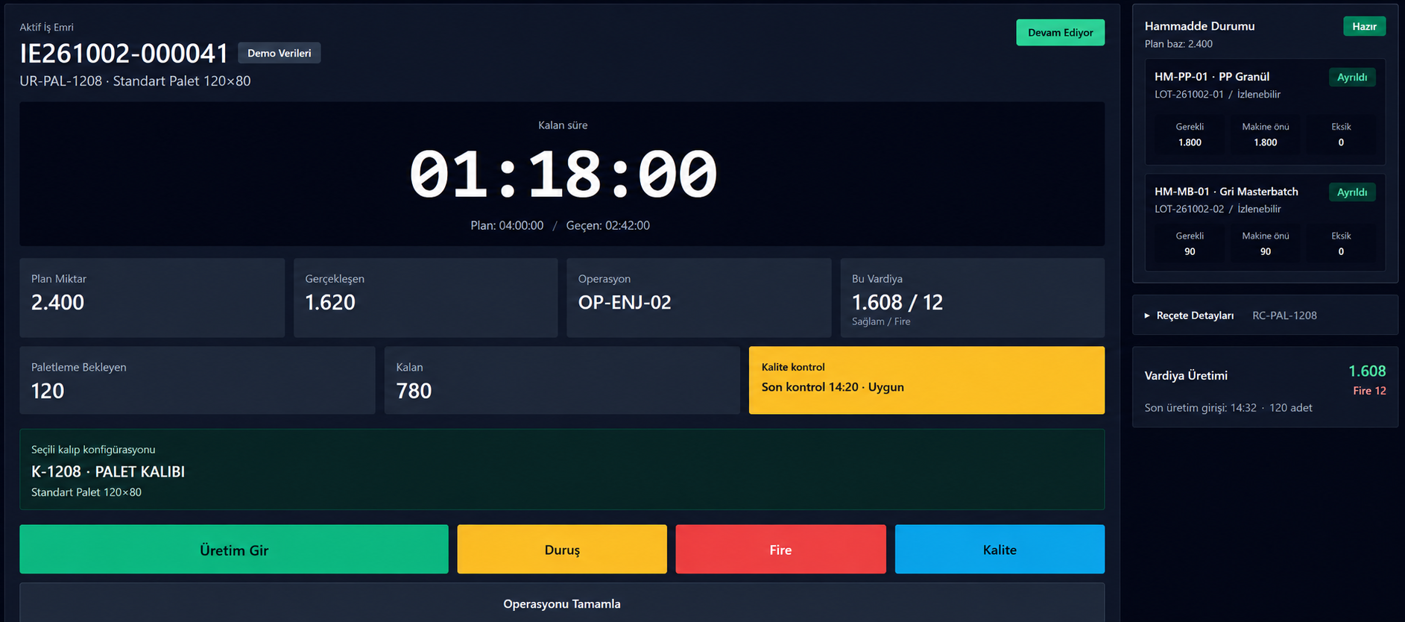Click the work order number IE261002-000041

[x=124, y=54]
